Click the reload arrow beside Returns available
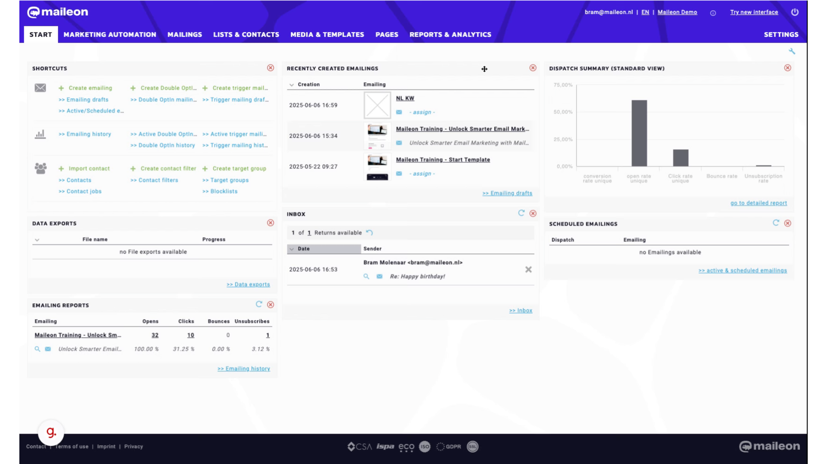The height and width of the screenshot is (464, 826). [370, 232]
